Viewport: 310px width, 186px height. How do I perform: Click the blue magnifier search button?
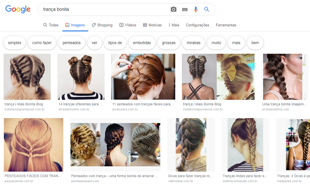(207, 9)
